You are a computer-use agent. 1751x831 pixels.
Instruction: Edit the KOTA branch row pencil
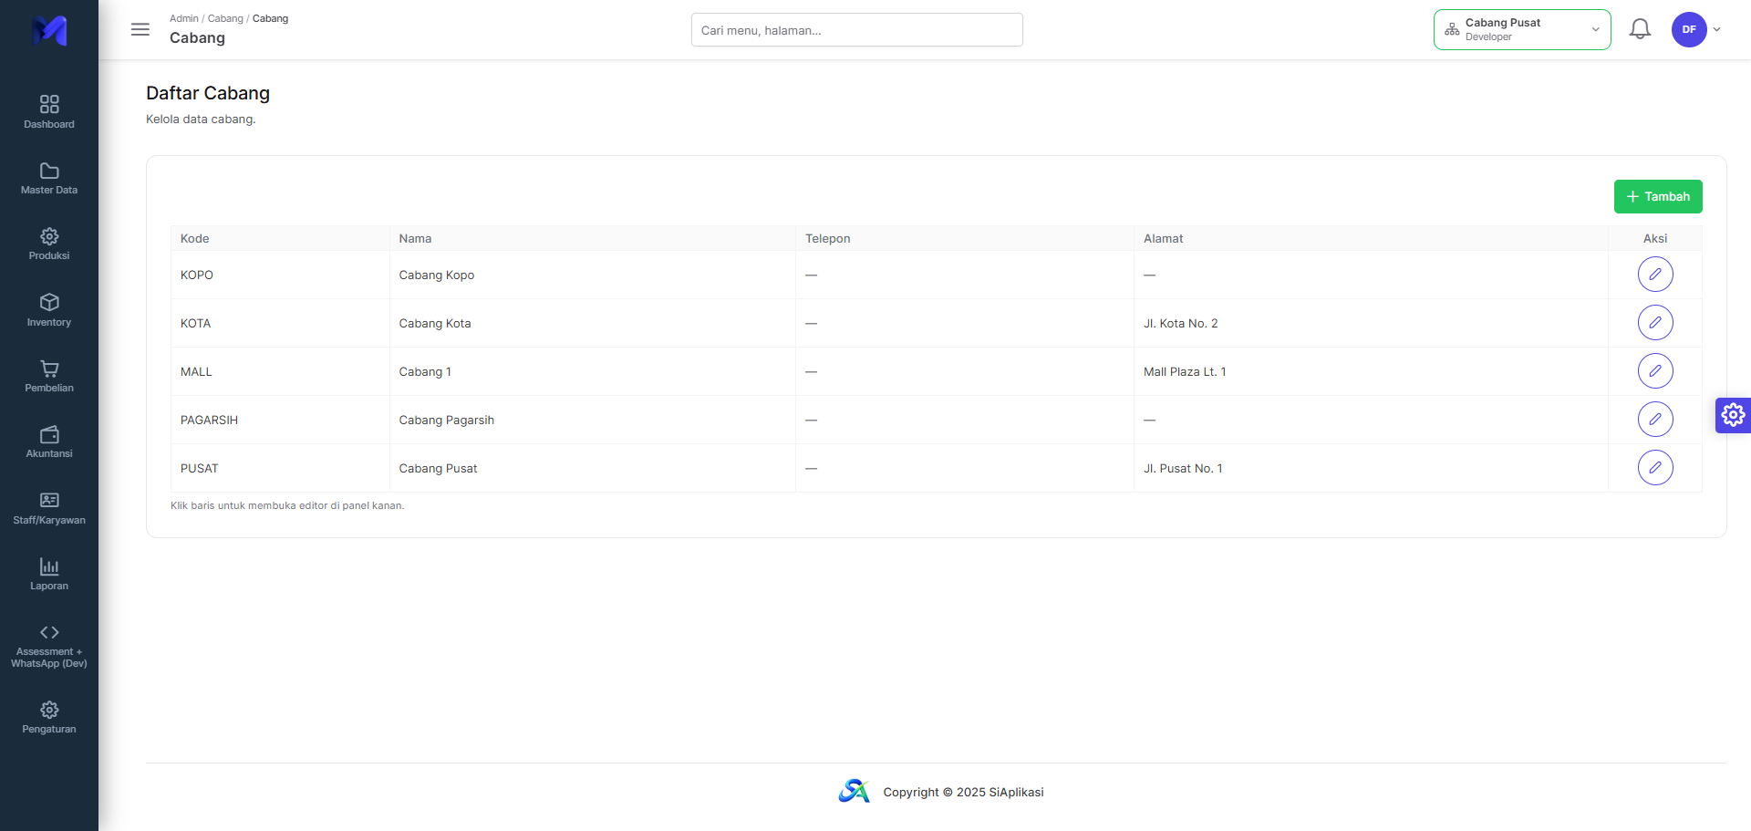(x=1655, y=323)
